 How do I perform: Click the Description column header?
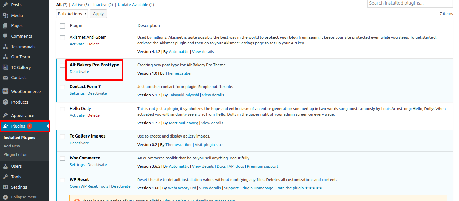tap(149, 26)
